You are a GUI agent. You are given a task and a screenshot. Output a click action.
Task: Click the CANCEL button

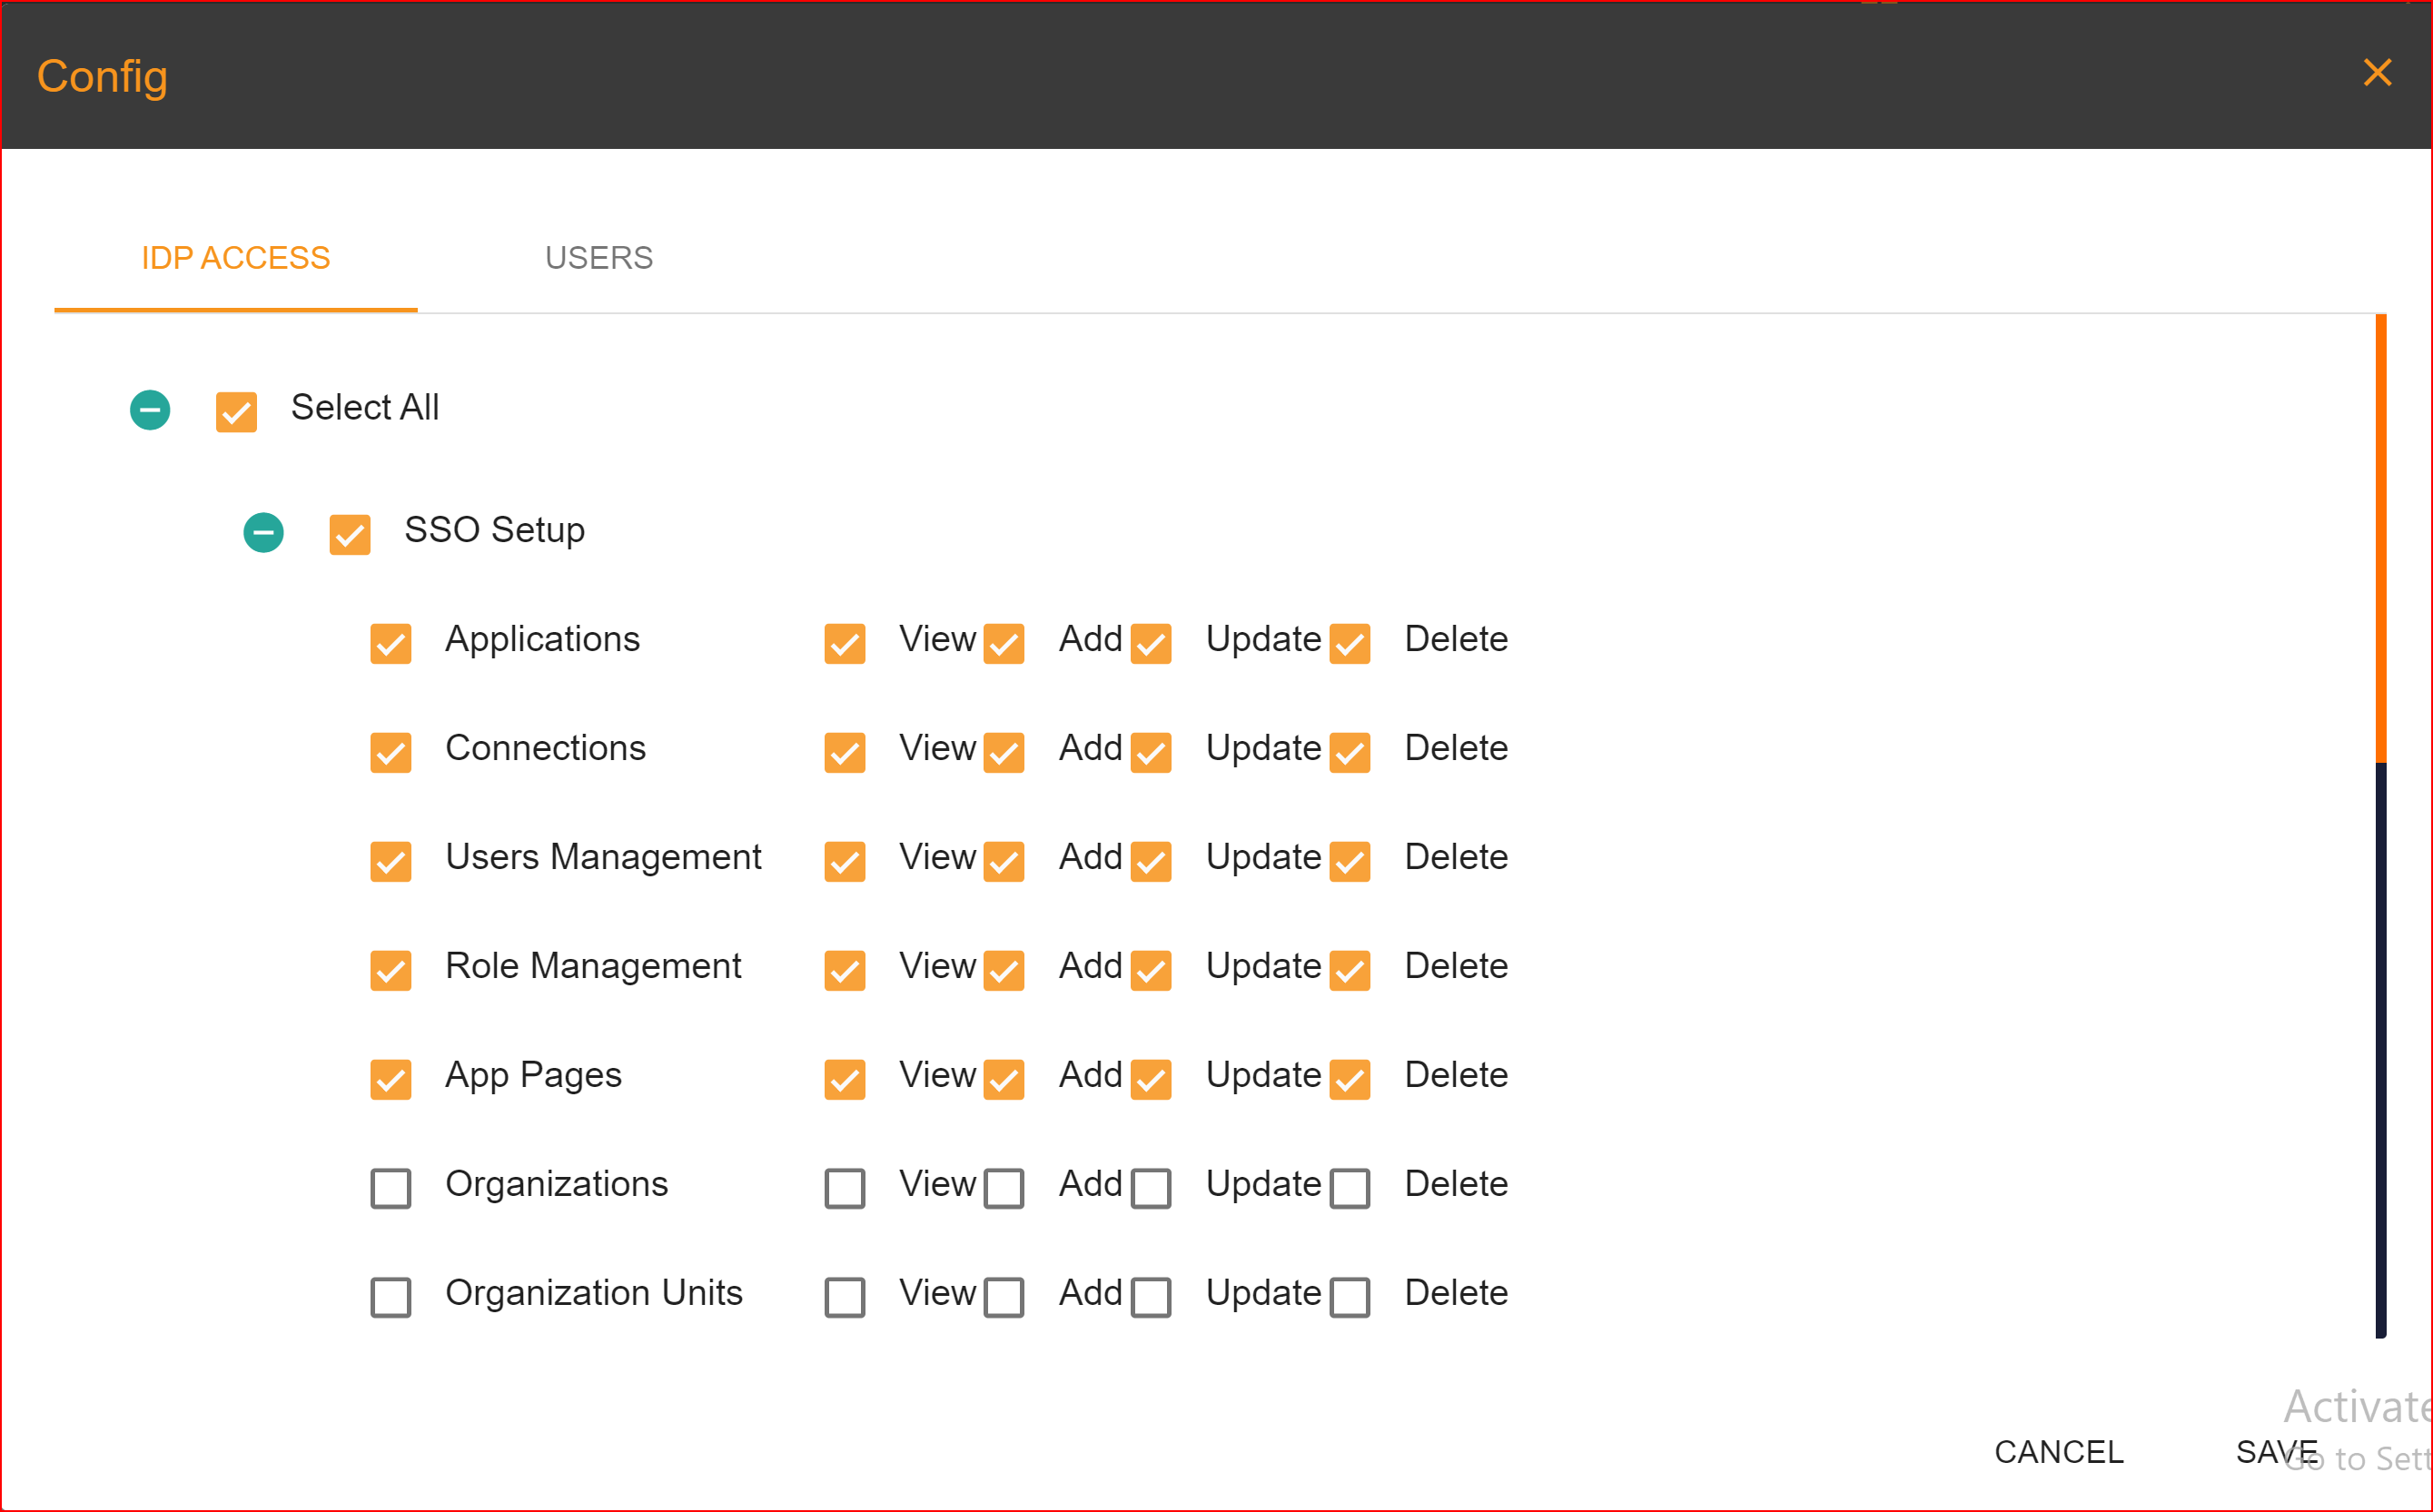pos(2059,1451)
